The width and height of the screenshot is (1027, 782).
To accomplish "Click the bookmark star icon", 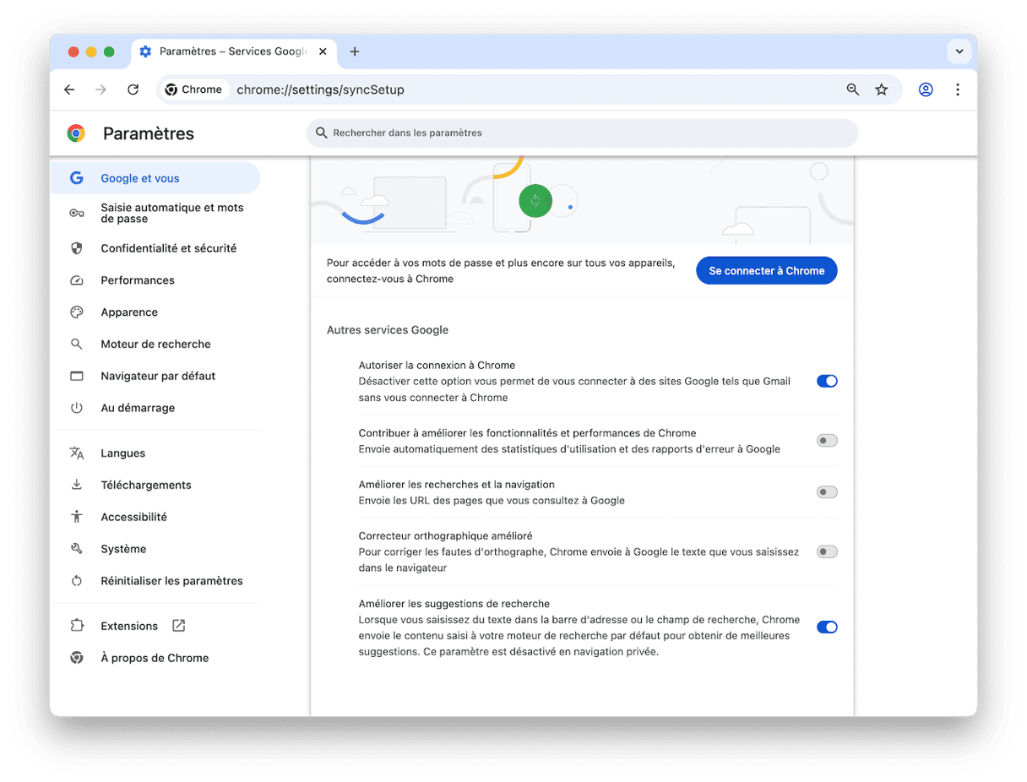I will click(882, 90).
